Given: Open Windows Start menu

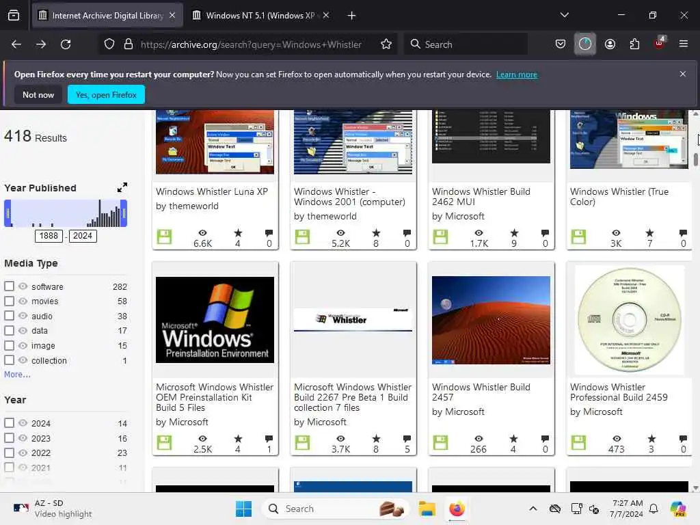Looking at the screenshot, I should [244, 509].
